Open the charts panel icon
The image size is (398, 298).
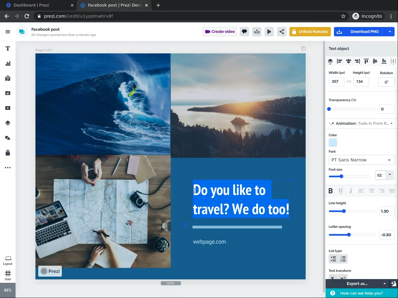(x=8, y=64)
